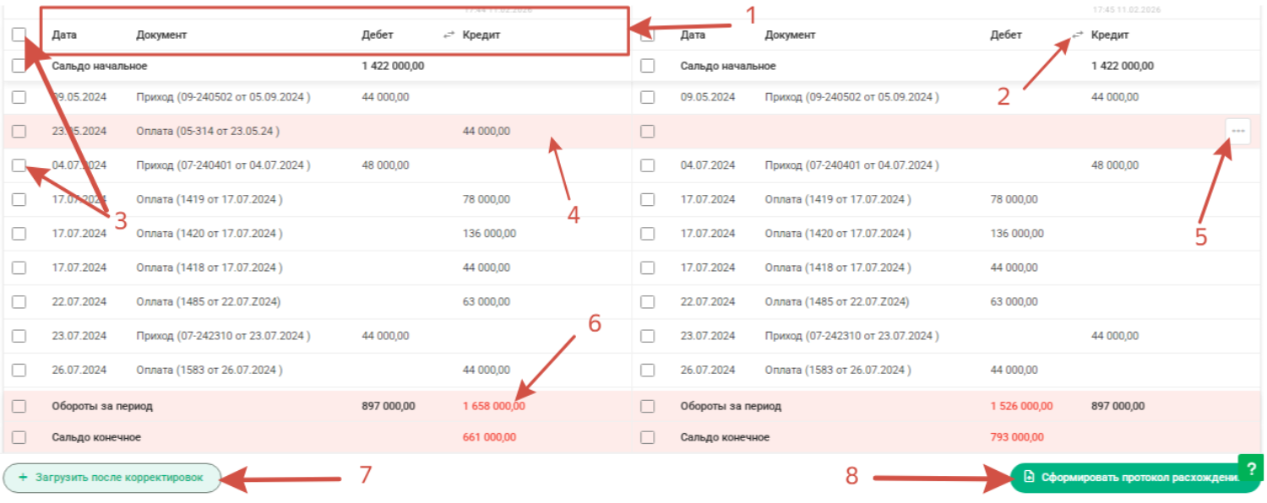
Task: Click Загрузить после корректировок button
Action: (111, 478)
